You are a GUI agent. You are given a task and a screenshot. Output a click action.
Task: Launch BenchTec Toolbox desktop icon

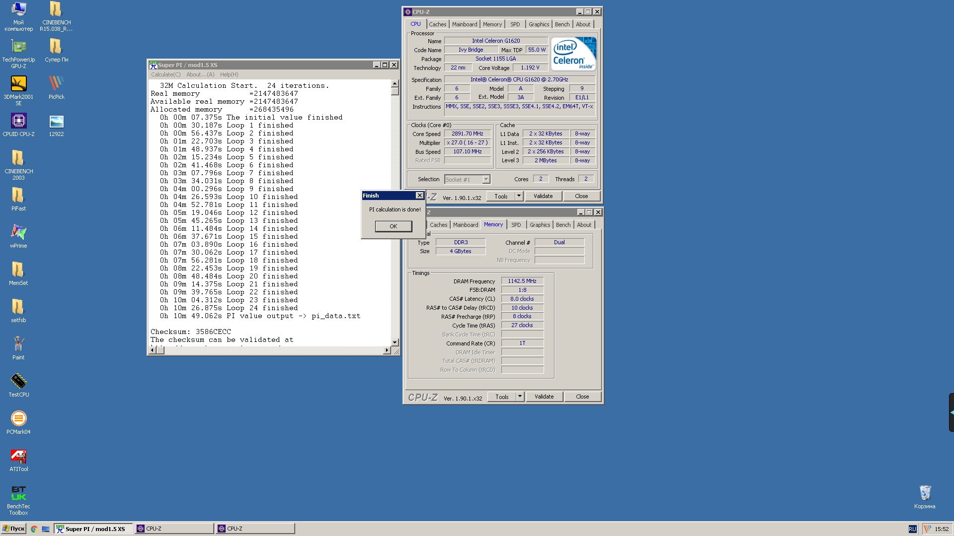[x=18, y=500]
